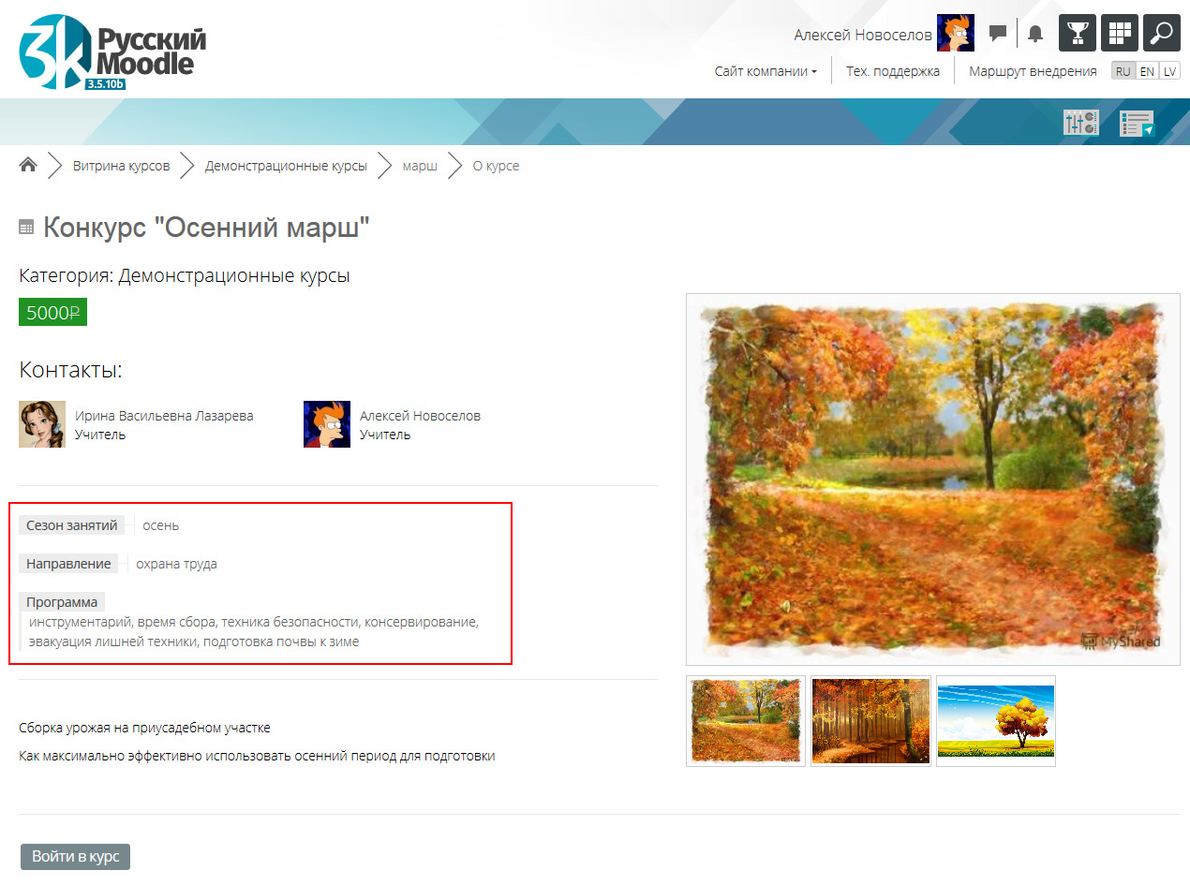Open user menu Алексей Новоселов
Viewport: 1190px width, 885px height.
863,35
